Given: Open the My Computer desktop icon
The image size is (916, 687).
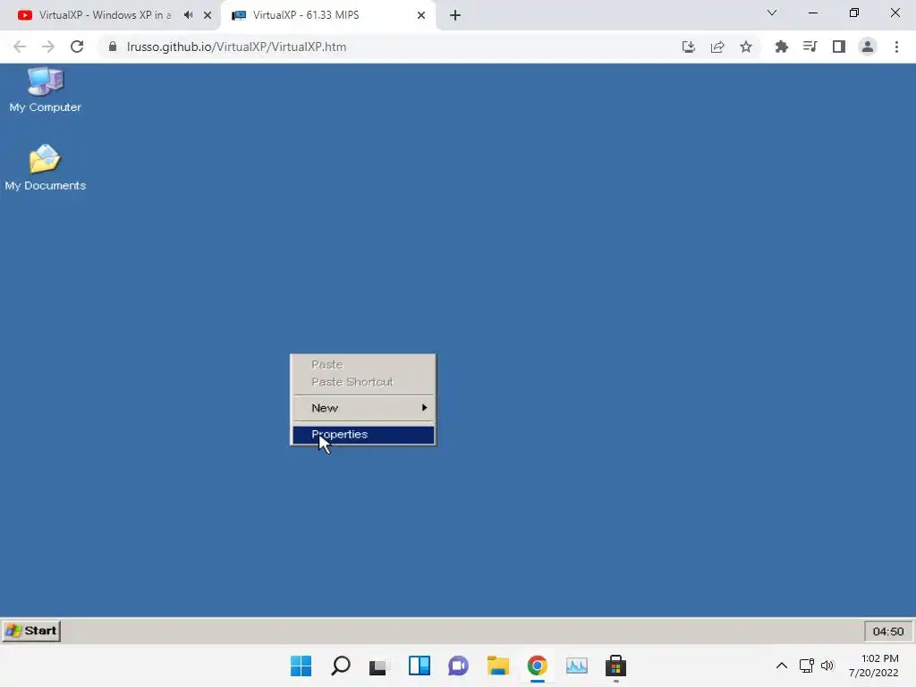Looking at the screenshot, I should pos(45,90).
